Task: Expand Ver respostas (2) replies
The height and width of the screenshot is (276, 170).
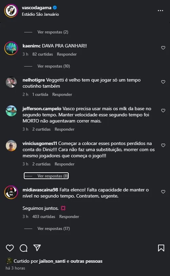Action: pos(53,32)
